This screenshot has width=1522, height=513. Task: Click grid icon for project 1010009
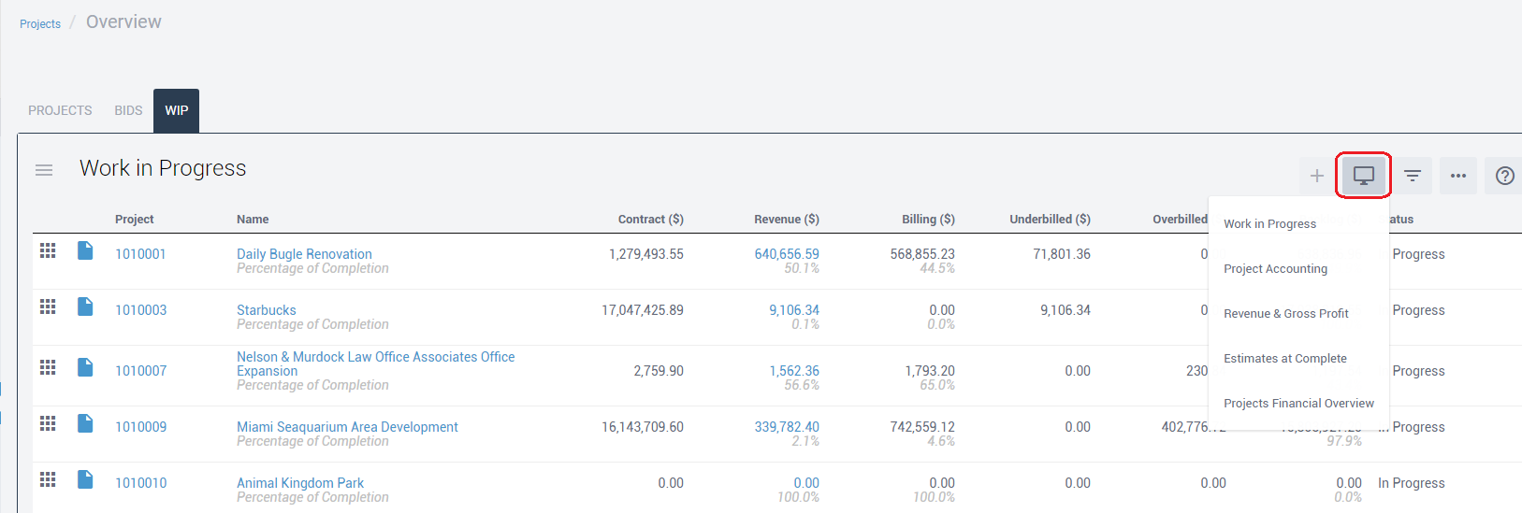pos(48,423)
